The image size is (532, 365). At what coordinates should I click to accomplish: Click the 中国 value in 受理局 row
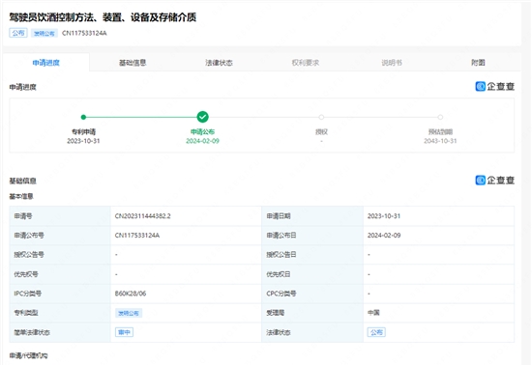(x=373, y=313)
